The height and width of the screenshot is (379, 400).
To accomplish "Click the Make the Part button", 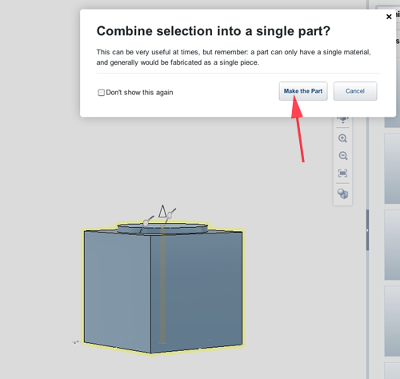I will click(303, 91).
